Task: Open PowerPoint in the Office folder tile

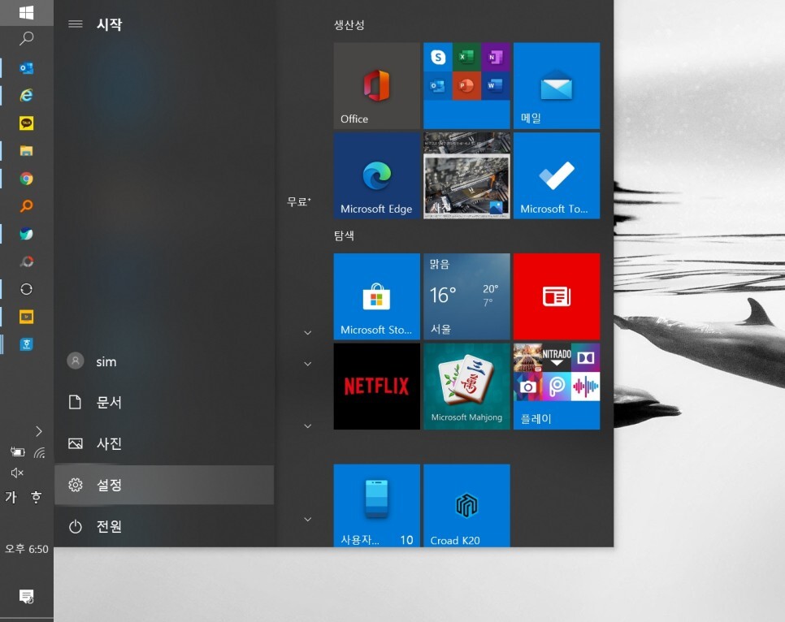Action: click(x=466, y=85)
